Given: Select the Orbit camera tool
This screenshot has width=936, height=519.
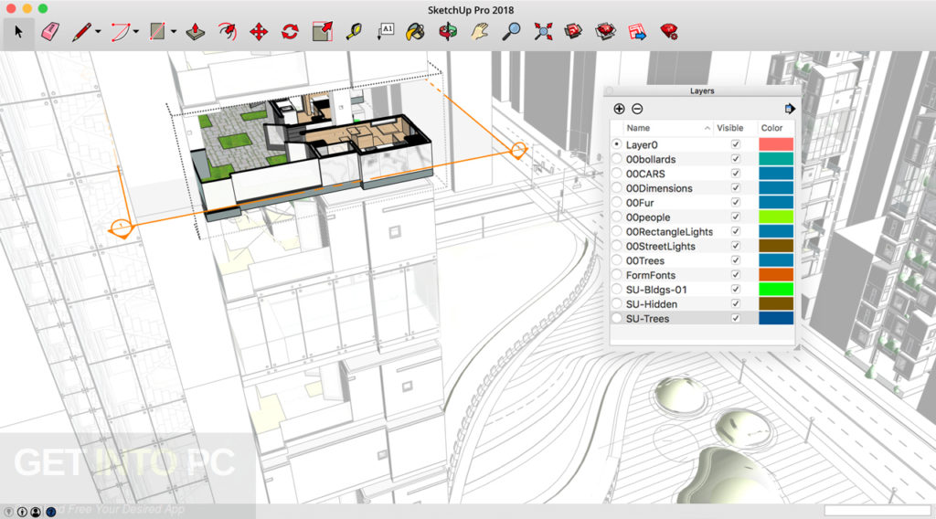Looking at the screenshot, I should click(448, 32).
